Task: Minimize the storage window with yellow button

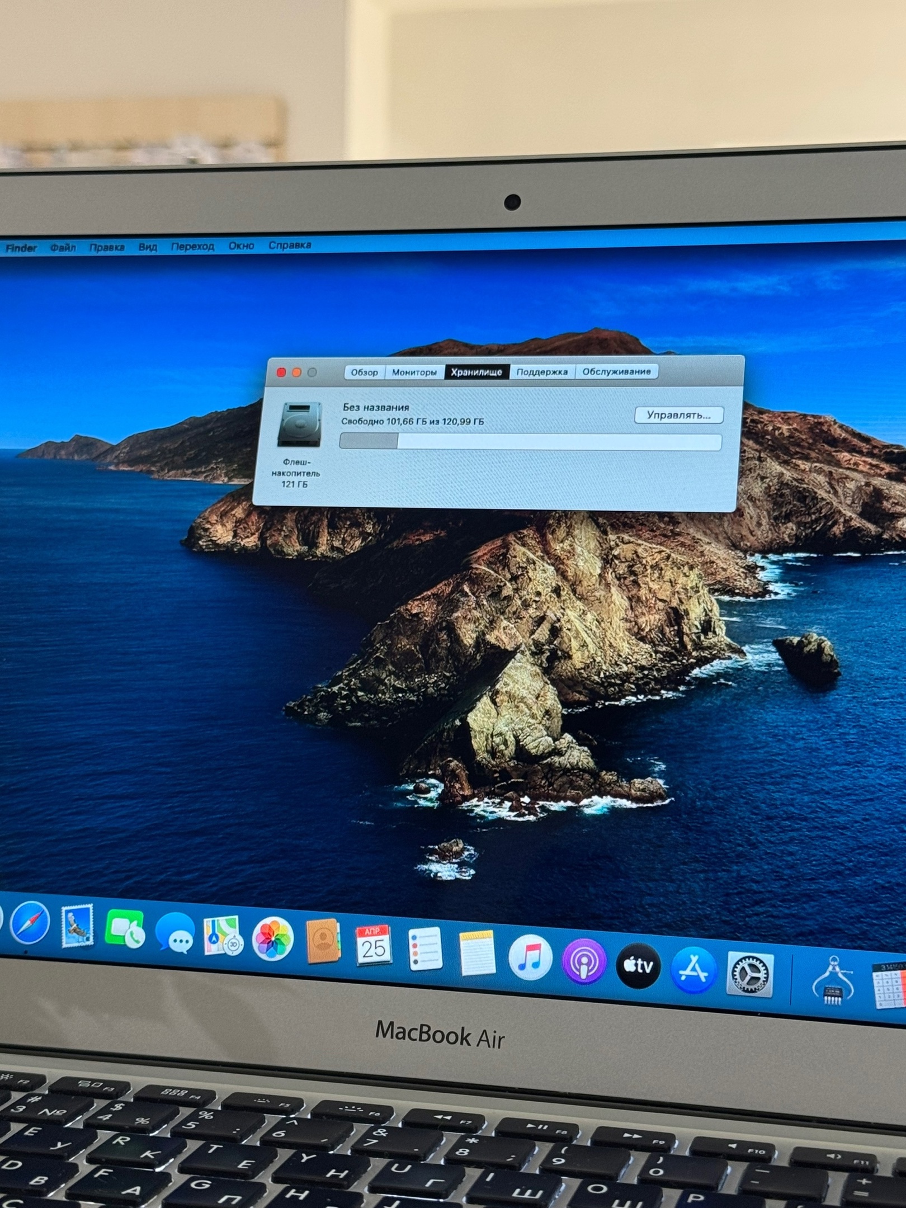Action: [x=297, y=372]
